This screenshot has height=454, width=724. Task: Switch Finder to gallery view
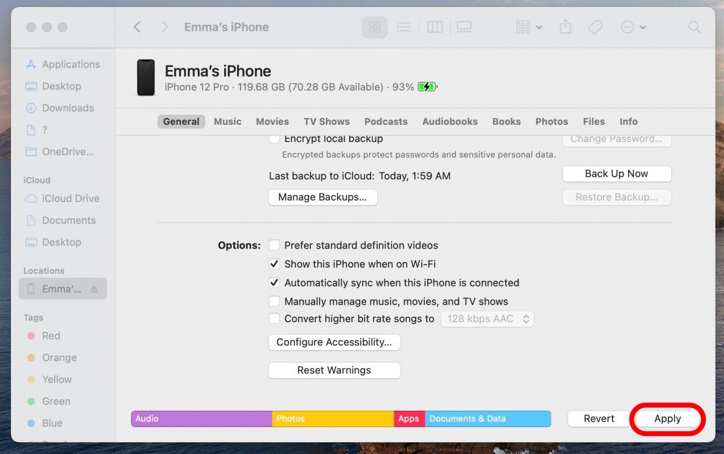coord(464,27)
